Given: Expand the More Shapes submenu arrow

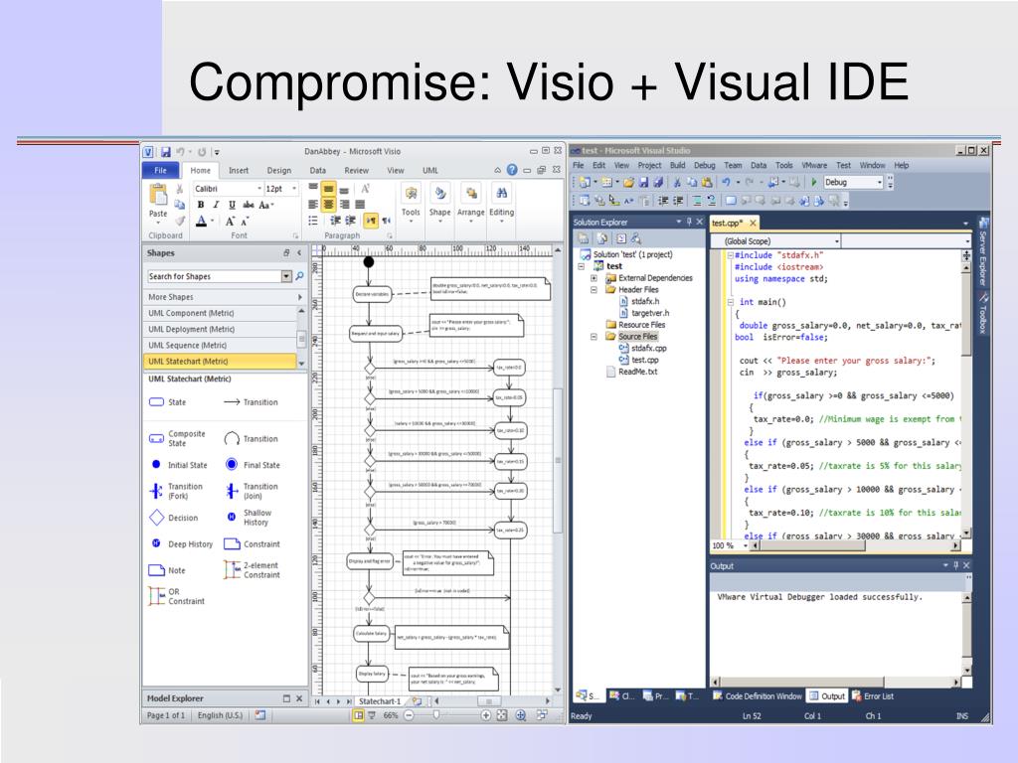Looking at the screenshot, I should coord(300,297).
